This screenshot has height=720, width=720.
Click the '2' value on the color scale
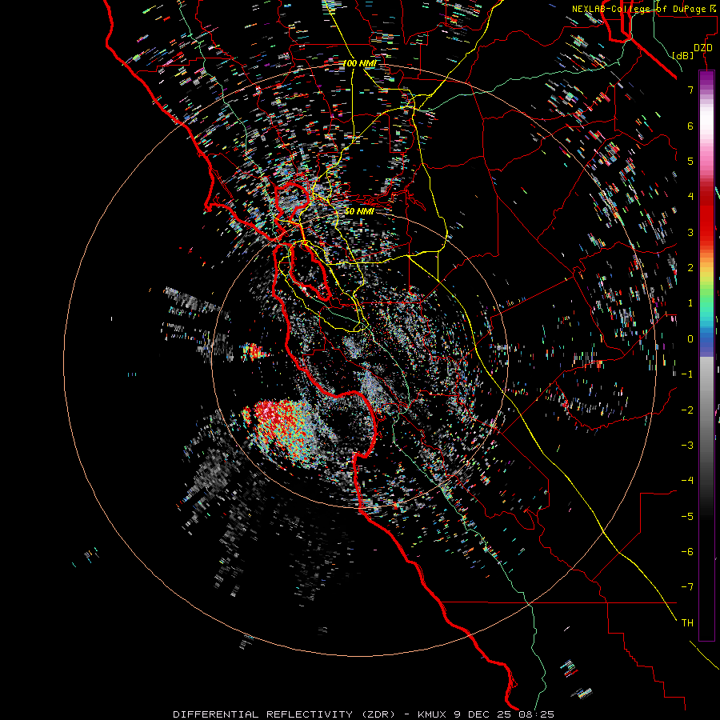pos(690,268)
